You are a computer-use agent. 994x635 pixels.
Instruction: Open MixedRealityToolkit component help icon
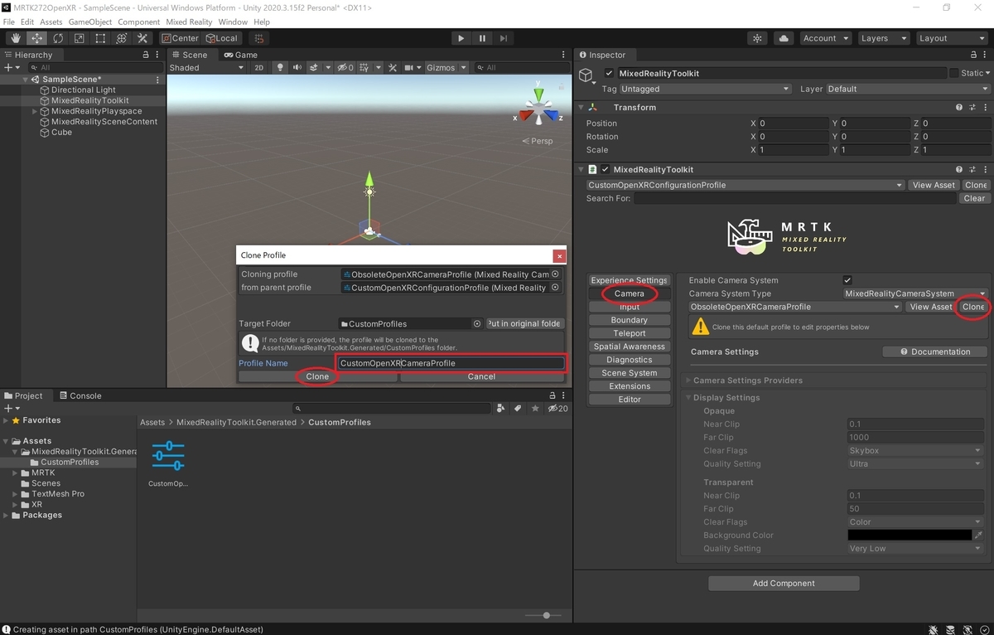(x=959, y=169)
